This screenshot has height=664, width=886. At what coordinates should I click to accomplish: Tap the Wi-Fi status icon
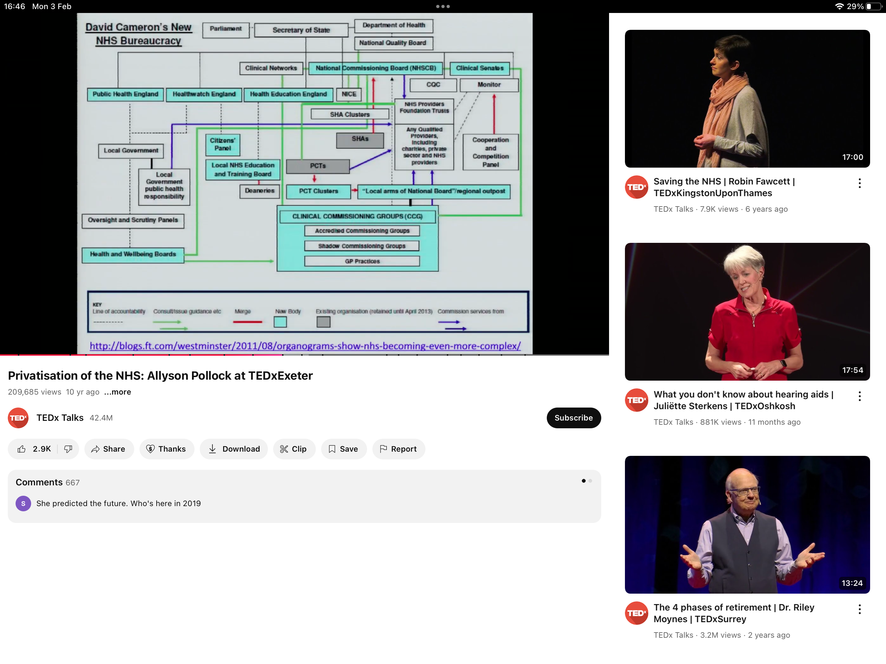[x=840, y=6]
